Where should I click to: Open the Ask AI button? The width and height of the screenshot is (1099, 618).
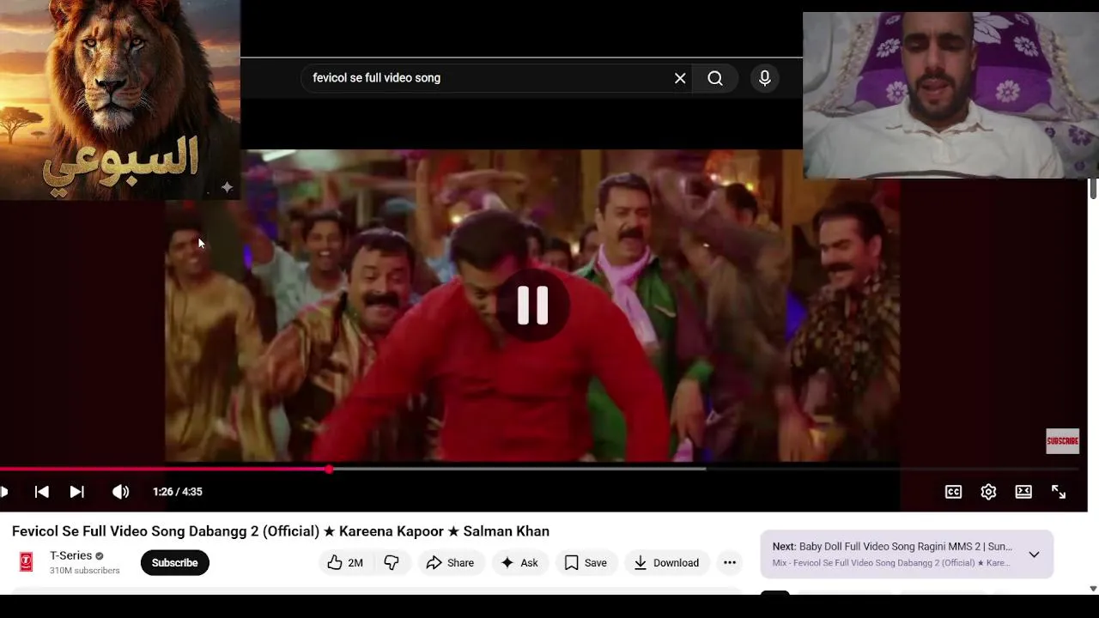[519, 563]
